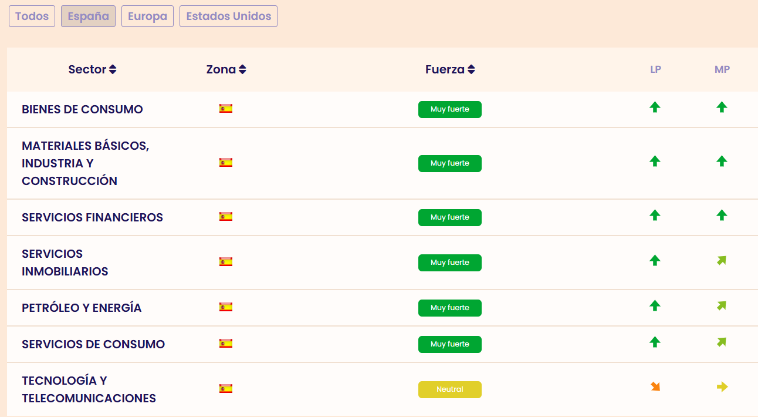
Task: Click MP green arrow for Servicios Financieros
Action: 722,216
